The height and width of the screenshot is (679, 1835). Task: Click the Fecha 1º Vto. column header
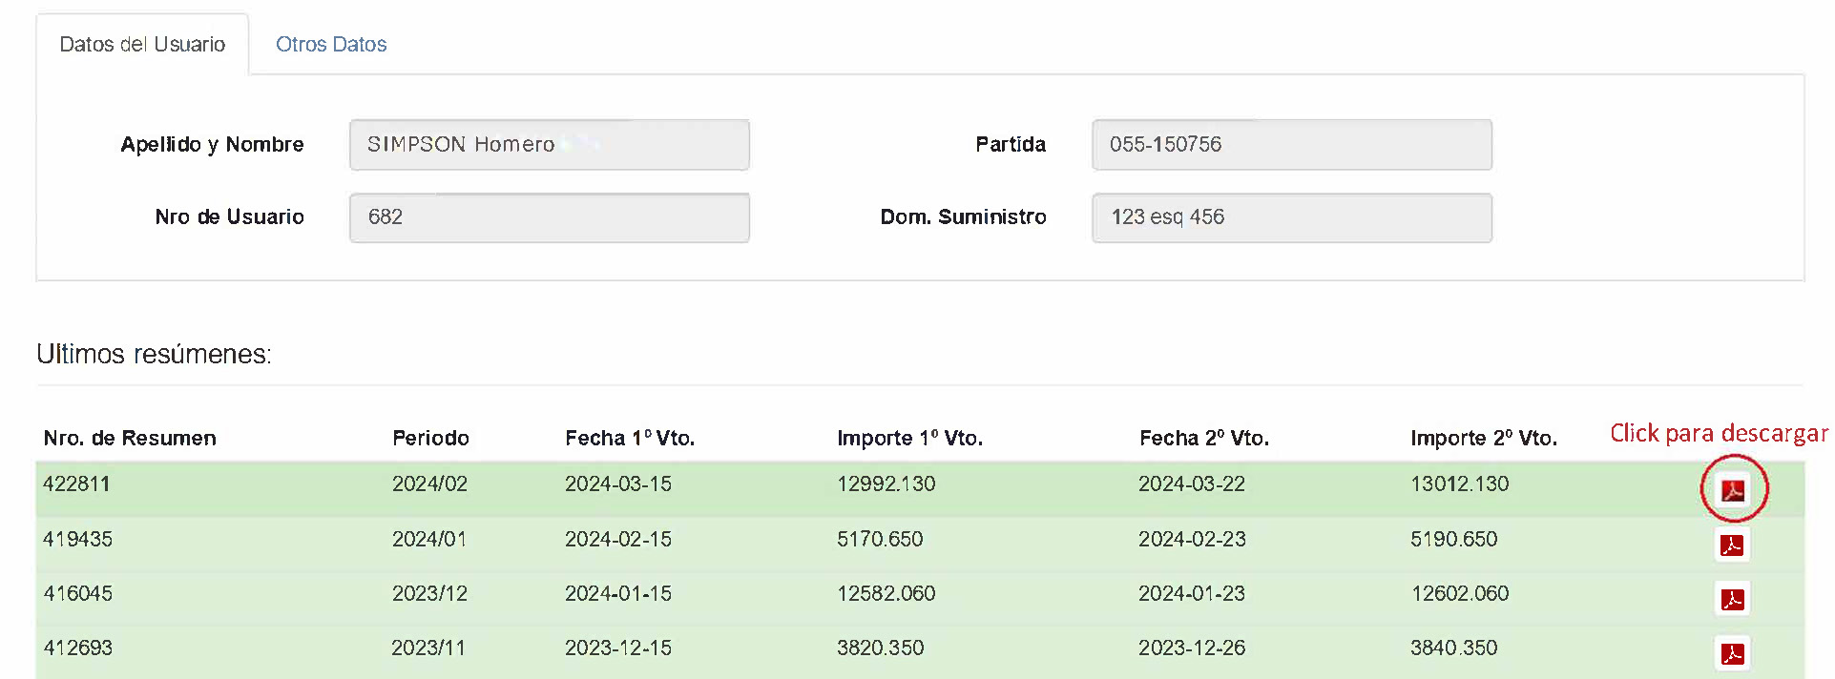click(x=629, y=438)
